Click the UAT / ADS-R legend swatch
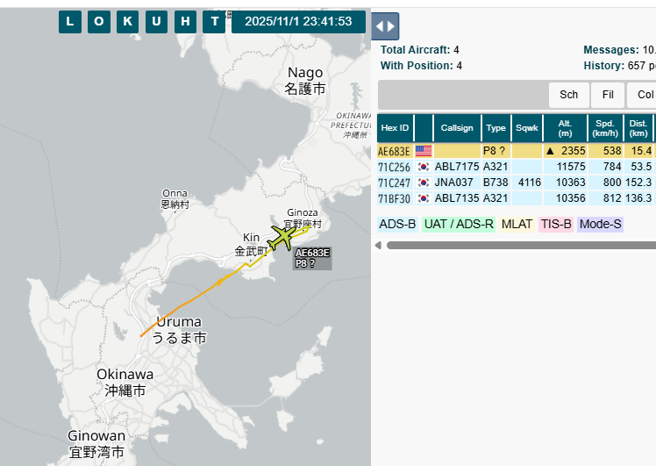 [459, 225]
